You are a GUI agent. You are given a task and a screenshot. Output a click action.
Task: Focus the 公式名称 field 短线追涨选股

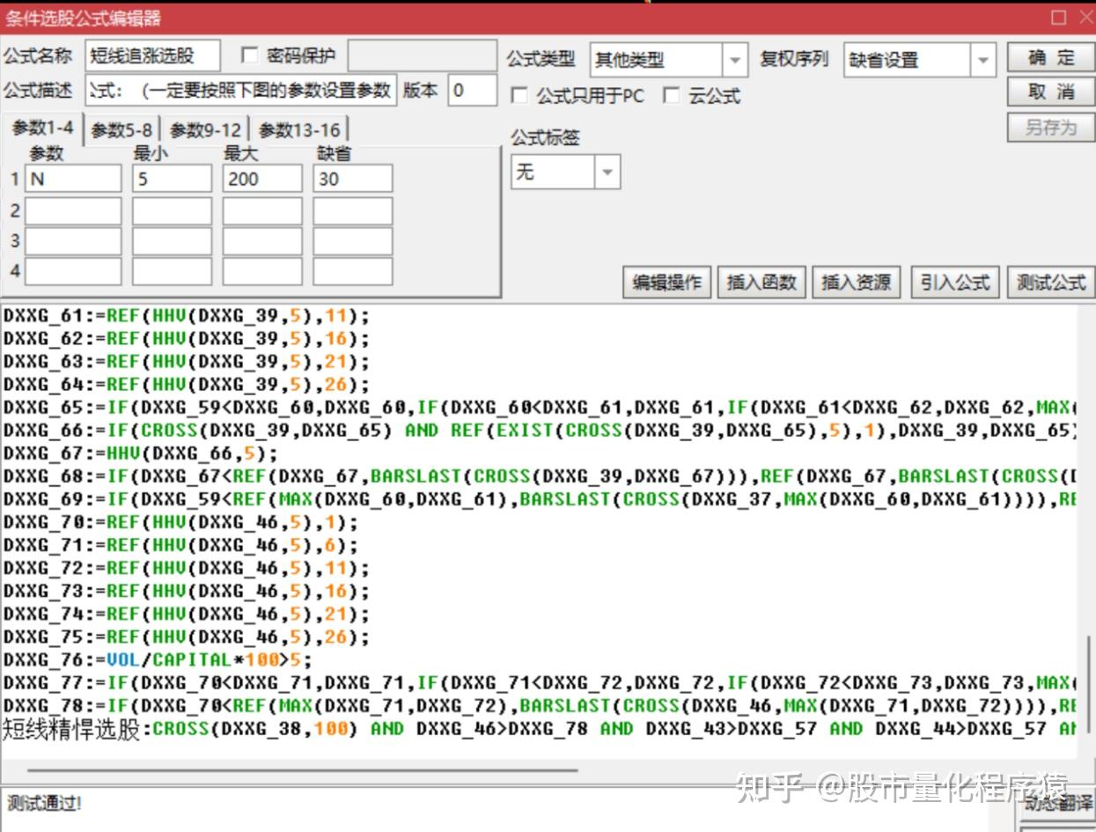click(x=153, y=56)
